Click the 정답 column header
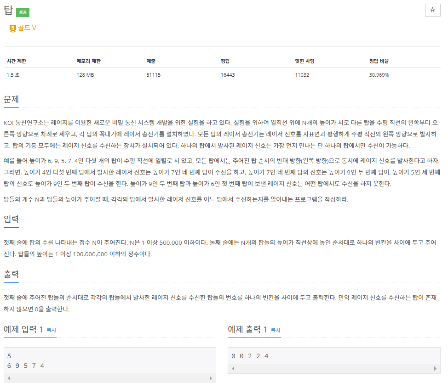This screenshot has width=448, height=383. [225, 61]
